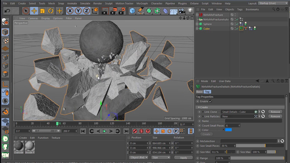Toggle the snap S icon

click(x=5, y=101)
